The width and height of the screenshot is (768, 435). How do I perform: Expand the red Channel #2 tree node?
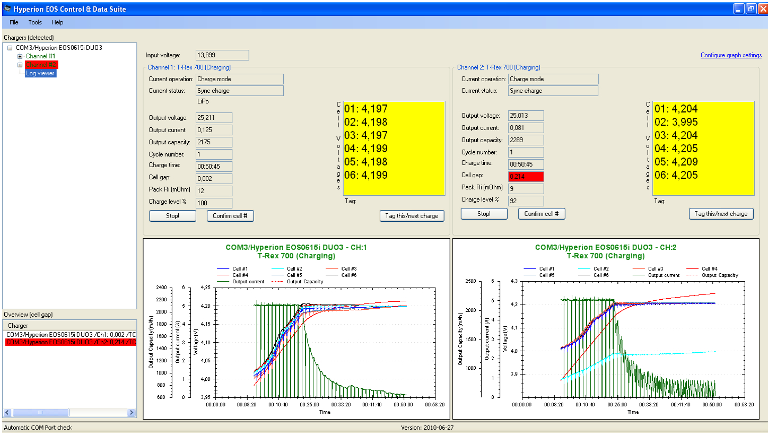point(20,65)
